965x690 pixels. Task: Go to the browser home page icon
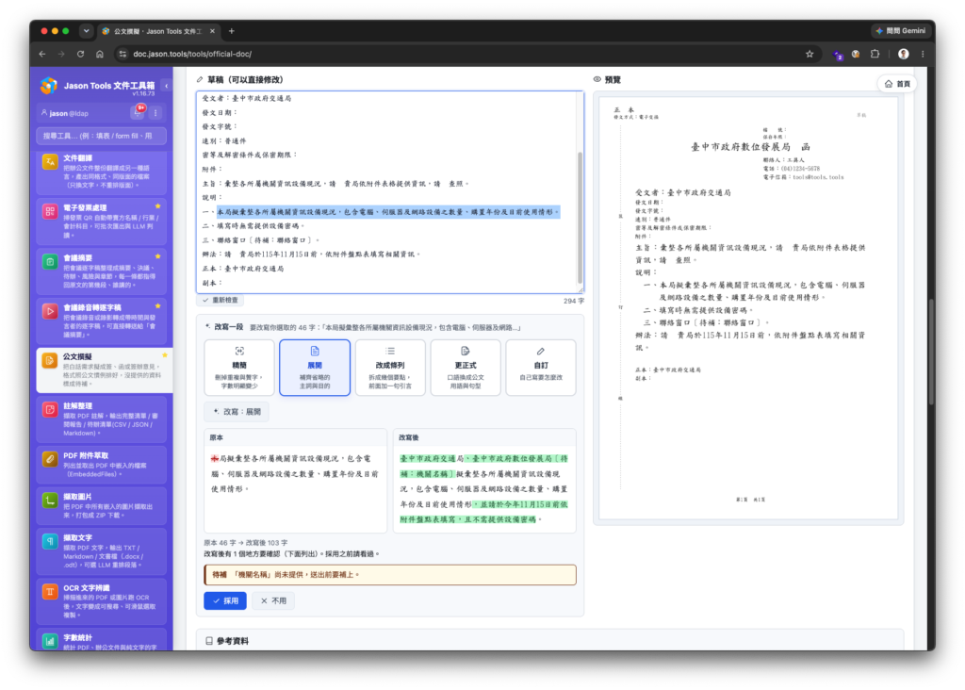pos(100,54)
